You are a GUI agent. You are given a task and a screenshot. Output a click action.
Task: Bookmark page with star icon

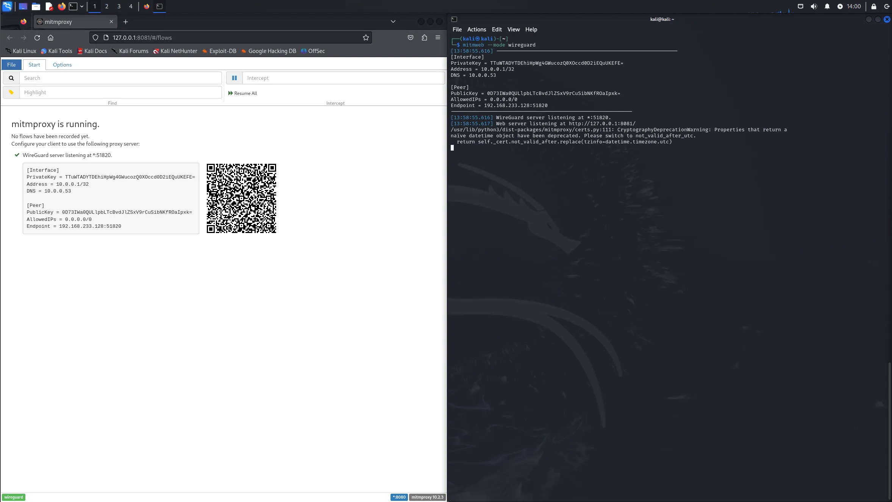366,37
